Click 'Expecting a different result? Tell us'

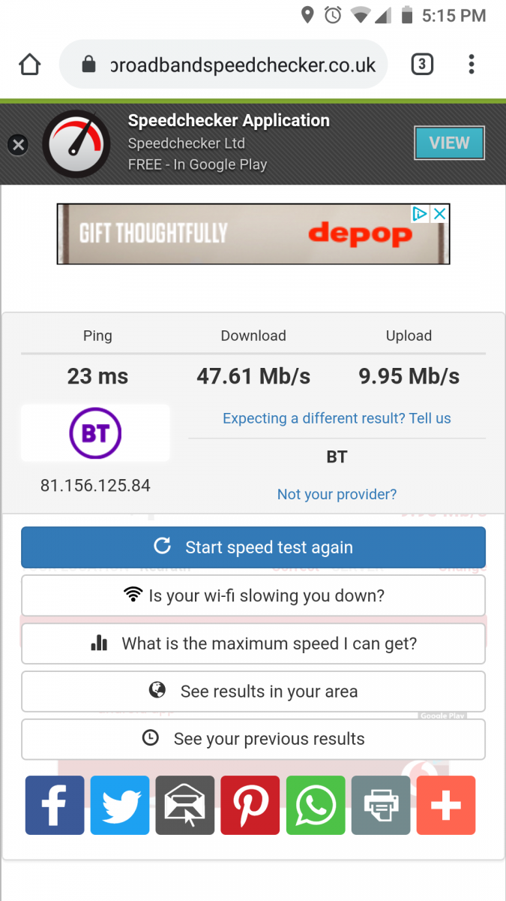coord(337,418)
